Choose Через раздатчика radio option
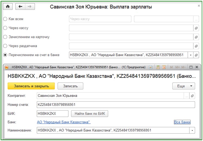203x141 pixels. tap(5, 46)
